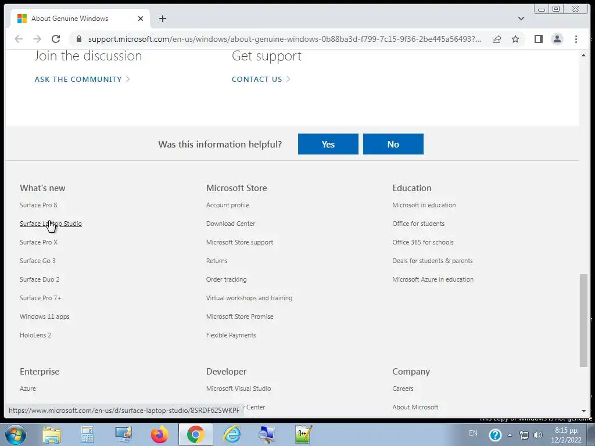The height and width of the screenshot is (446, 595).
Task: Open Deals for students & parents link
Action: (432, 261)
